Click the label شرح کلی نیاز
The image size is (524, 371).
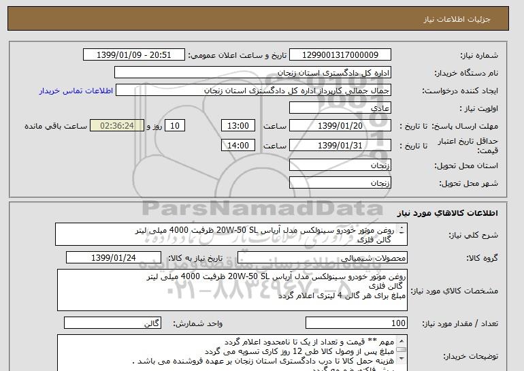(473, 235)
